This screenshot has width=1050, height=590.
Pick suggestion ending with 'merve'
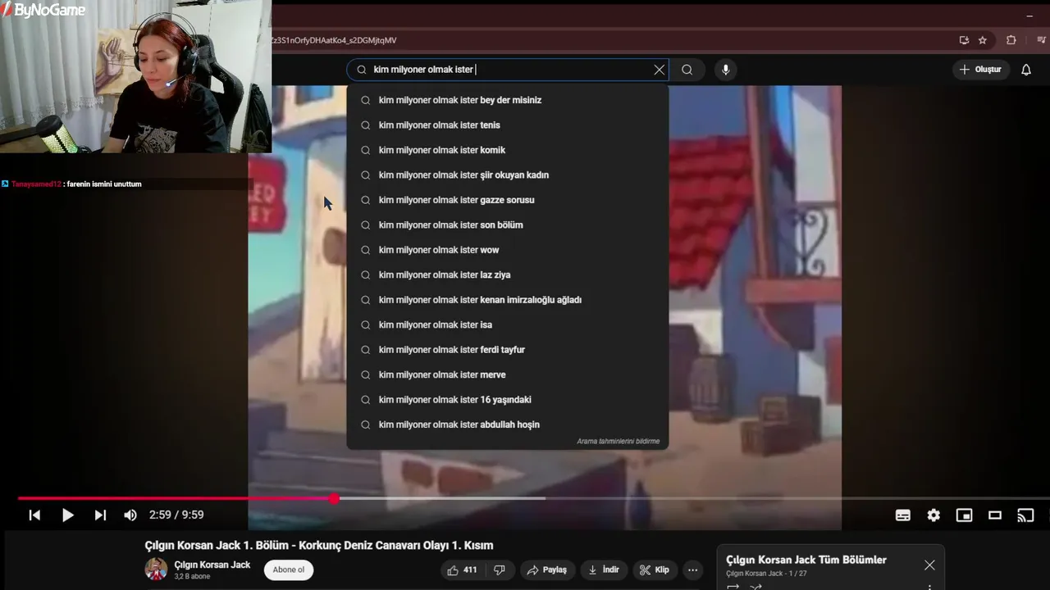point(507,375)
